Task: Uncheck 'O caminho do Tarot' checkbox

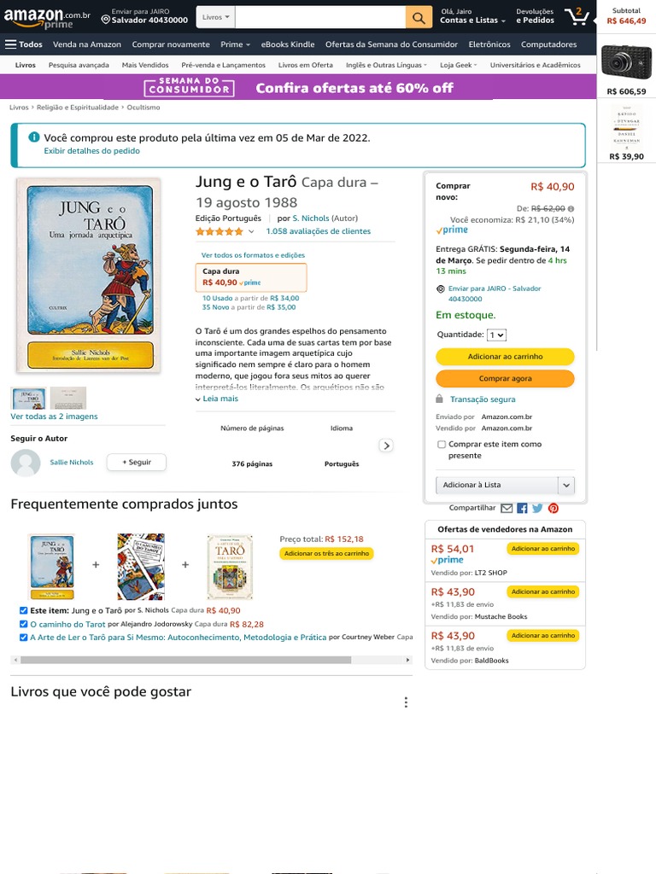Action: [x=23, y=624]
